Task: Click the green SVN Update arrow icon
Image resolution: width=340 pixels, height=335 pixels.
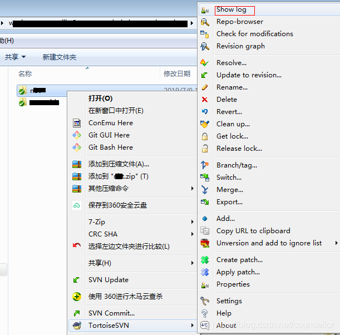Action: 76,280
